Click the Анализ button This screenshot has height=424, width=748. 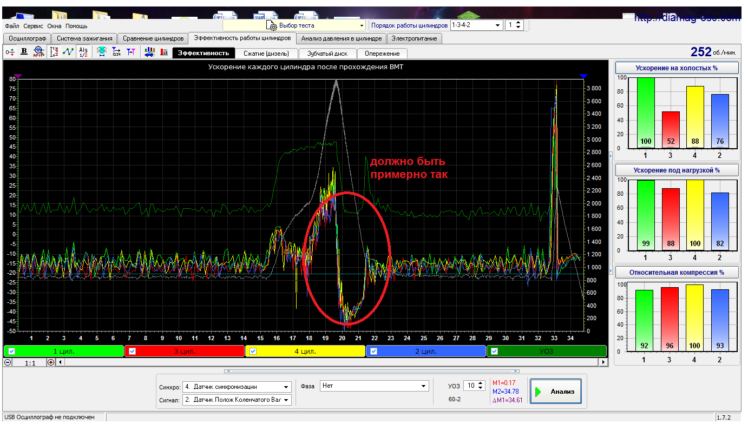(x=555, y=392)
